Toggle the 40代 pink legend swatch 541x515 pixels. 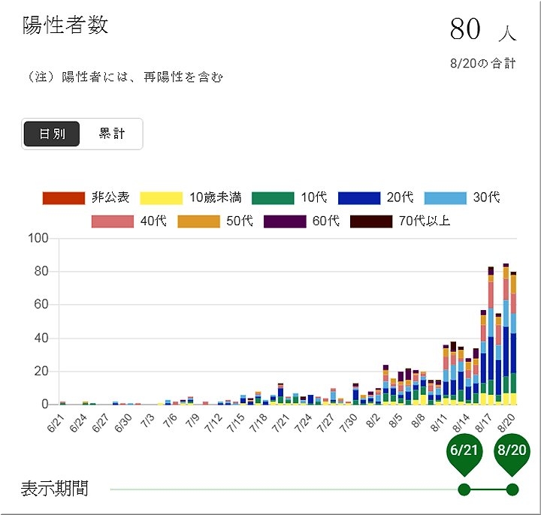click(x=113, y=221)
